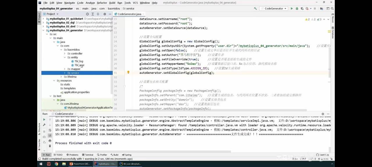This screenshot has width=372, height=167.
Task: Minimize the Run tool window
Action: coord(328,114)
